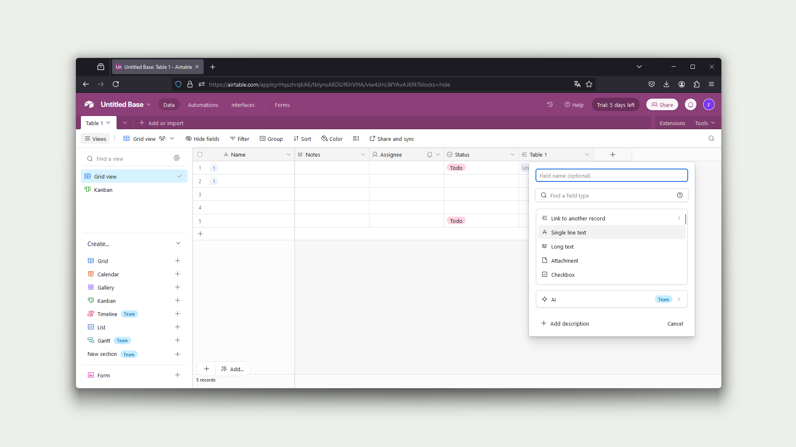Collapse the Create section chevron

point(178,244)
